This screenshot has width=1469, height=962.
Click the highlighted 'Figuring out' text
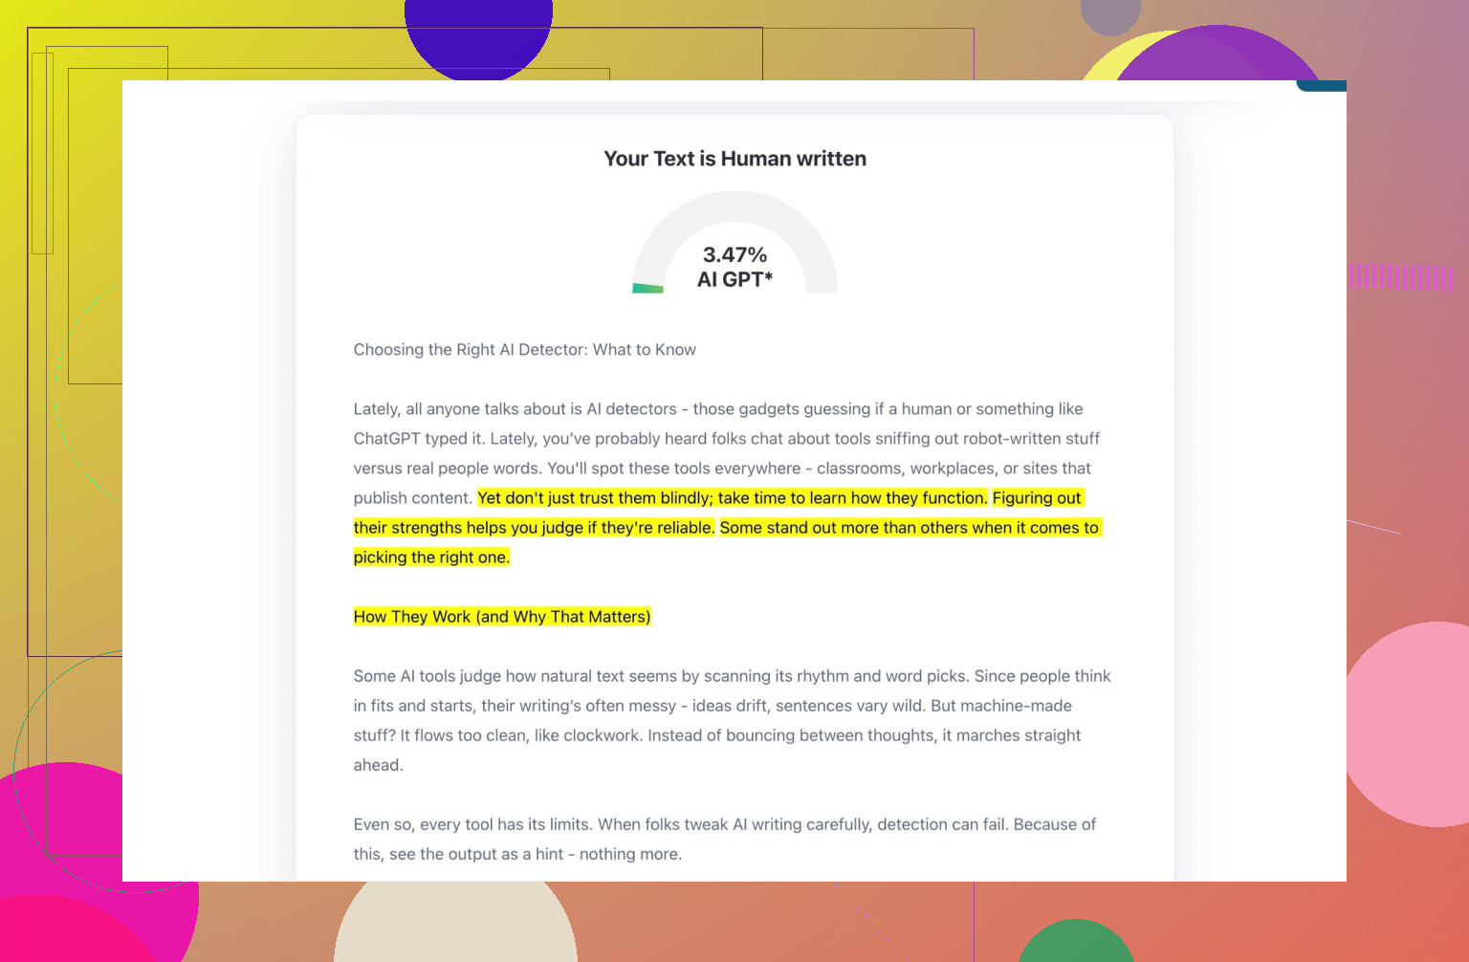[x=1037, y=498]
